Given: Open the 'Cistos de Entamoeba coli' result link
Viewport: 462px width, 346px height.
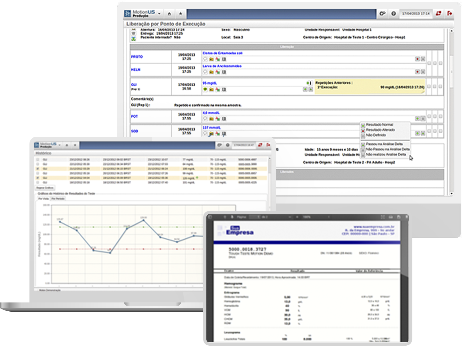Looking at the screenshot, I should 222,53.
